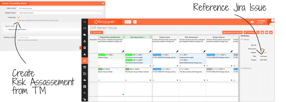Click the refresh icon beside Back button

click(135, 22)
